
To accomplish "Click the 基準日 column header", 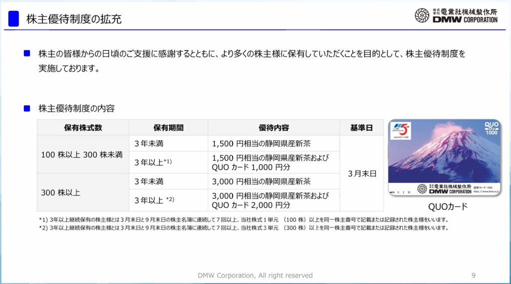I will (x=361, y=128).
